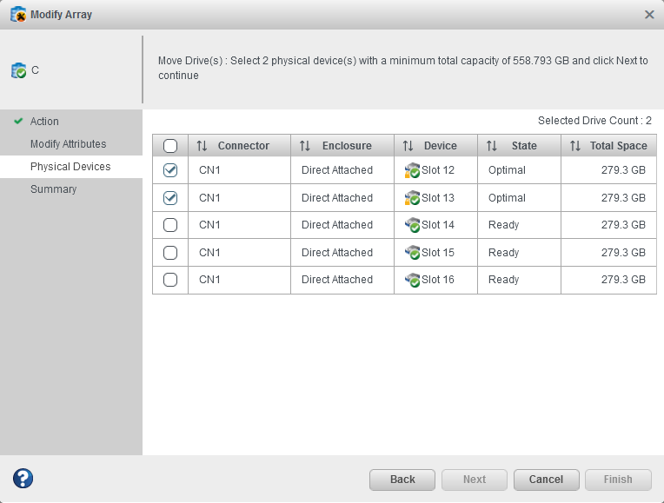Click the array C icon
This screenshot has height=503, width=664.
pos(18,70)
